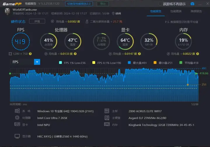This screenshot has width=210, height=147.
Task: Click the memory 19% usage gauge
Action: (x=183, y=41)
